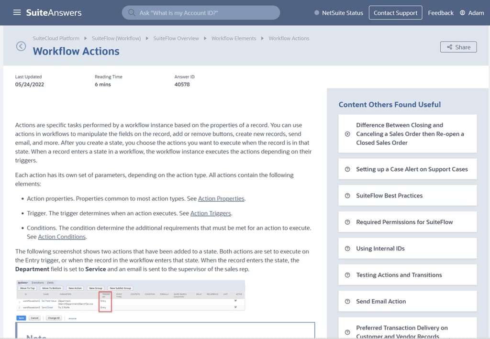Screen dimensions: 490x339
Task: Click the share icon in Share button
Action: [x=449, y=47]
